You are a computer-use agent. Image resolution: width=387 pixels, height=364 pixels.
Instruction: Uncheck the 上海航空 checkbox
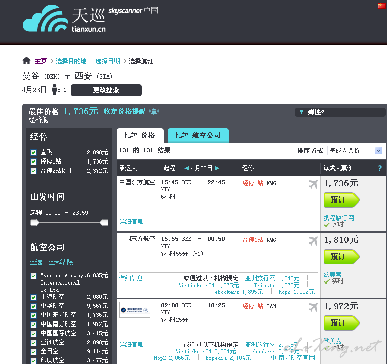(33, 297)
